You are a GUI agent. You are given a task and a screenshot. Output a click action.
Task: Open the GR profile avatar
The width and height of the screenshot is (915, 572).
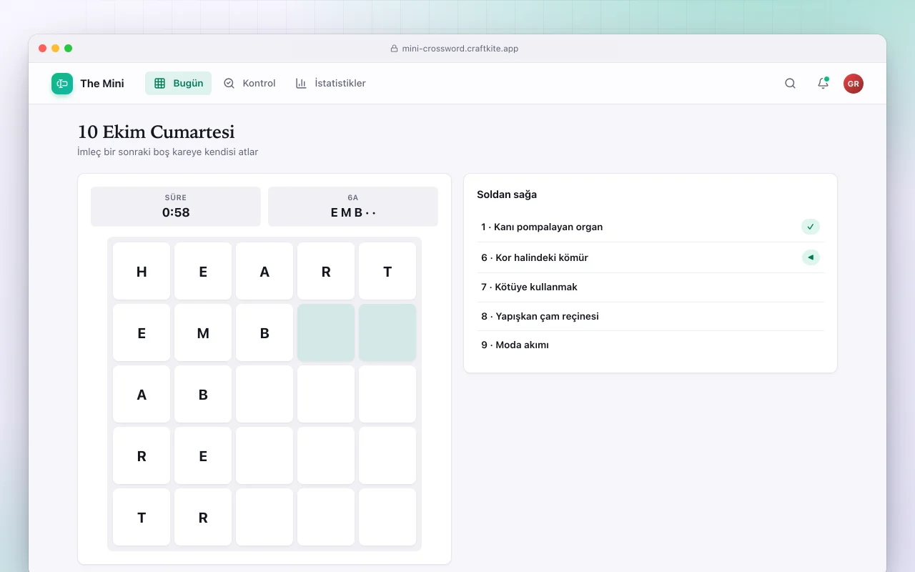(854, 84)
